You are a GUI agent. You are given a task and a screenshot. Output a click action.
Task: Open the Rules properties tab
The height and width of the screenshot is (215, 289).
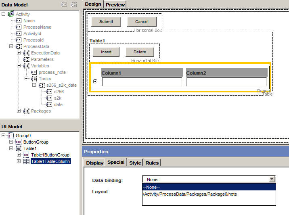tap(152, 163)
